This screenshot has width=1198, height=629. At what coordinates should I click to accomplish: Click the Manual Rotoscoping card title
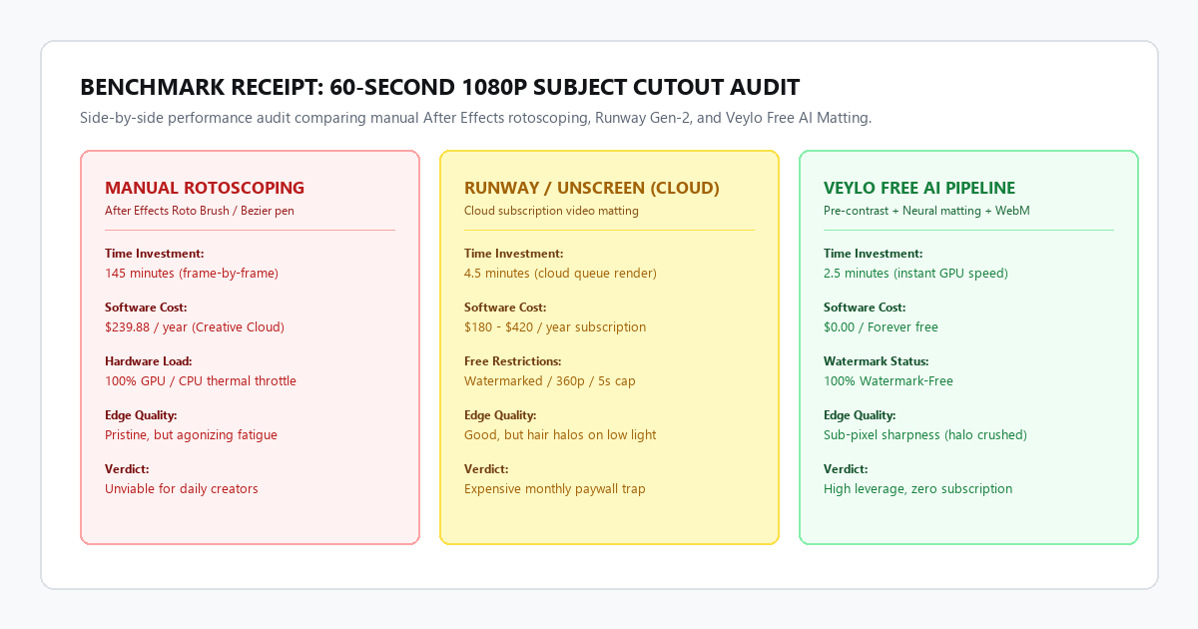205,188
